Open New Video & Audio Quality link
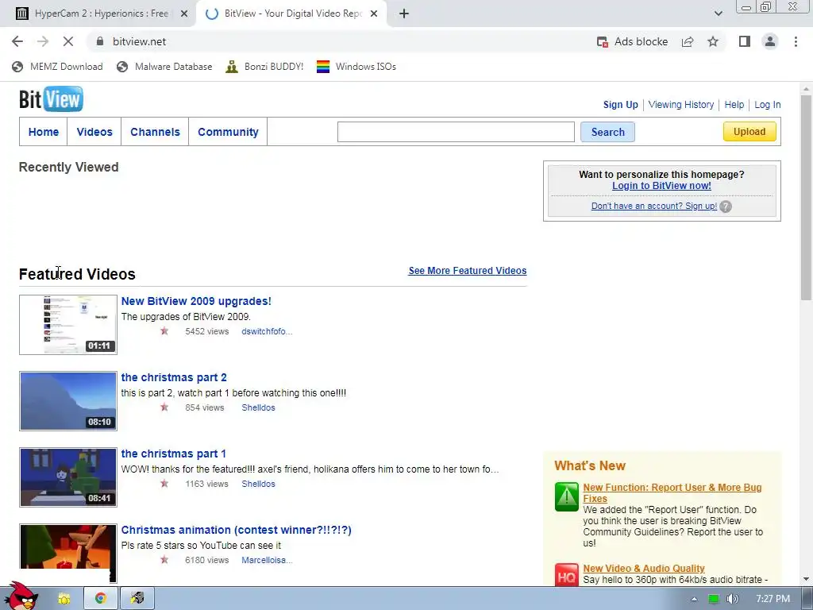The width and height of the screenshot is (813, 610). 643,568
